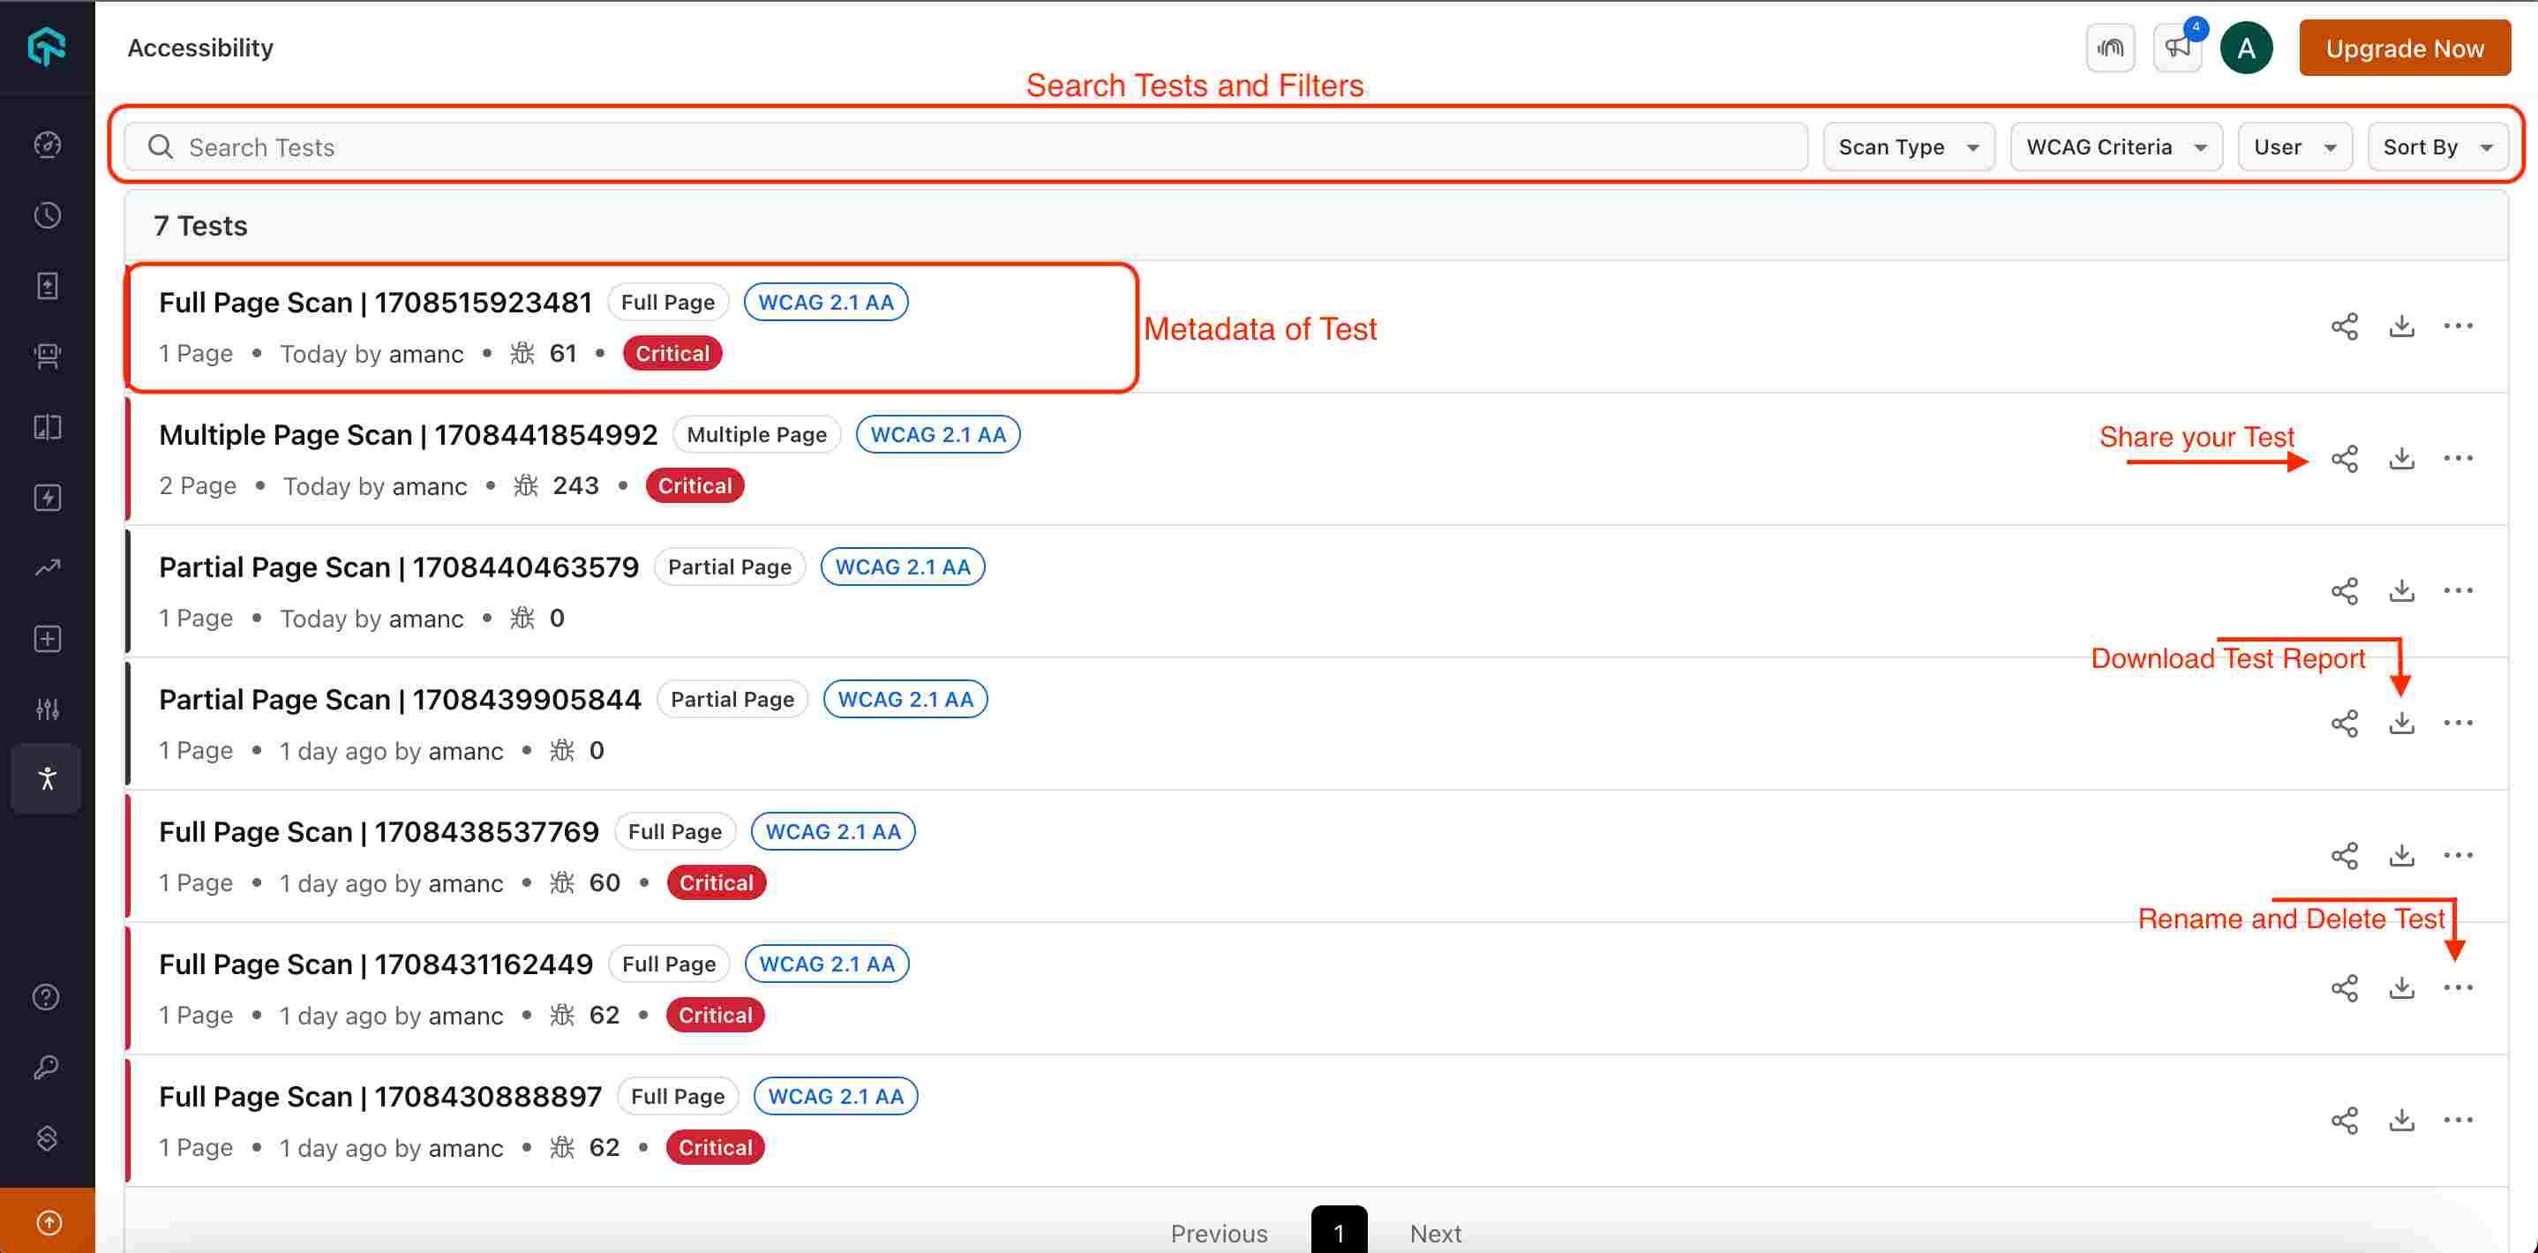The height and width of the screenshot is (1253, 2538).
Task: Download report for Full Page Scan 1708430888897
Action: 2401,1120
